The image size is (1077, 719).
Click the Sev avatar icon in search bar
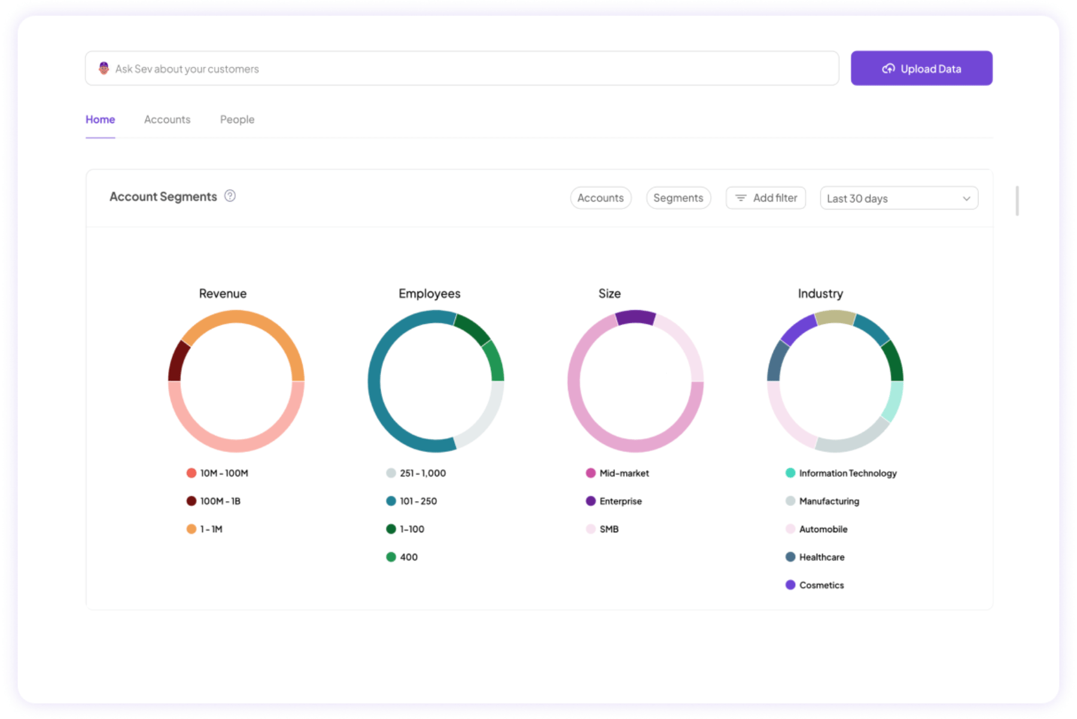click(x=104, y=68)
